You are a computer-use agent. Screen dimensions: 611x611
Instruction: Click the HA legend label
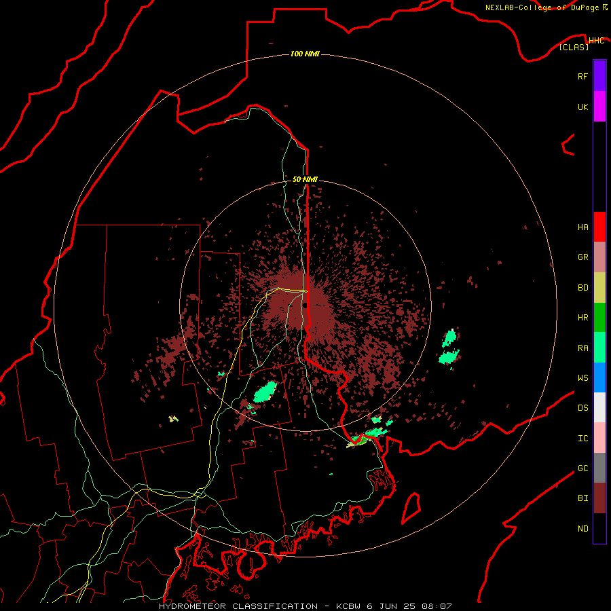point(582,227)
